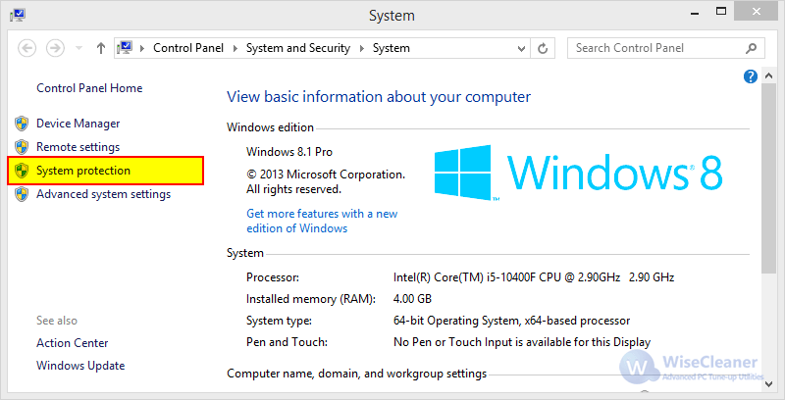The height and width of the screenshot is (400, 785).
Task: Select installed memory value '4.00 GB'
Action: 412,299
